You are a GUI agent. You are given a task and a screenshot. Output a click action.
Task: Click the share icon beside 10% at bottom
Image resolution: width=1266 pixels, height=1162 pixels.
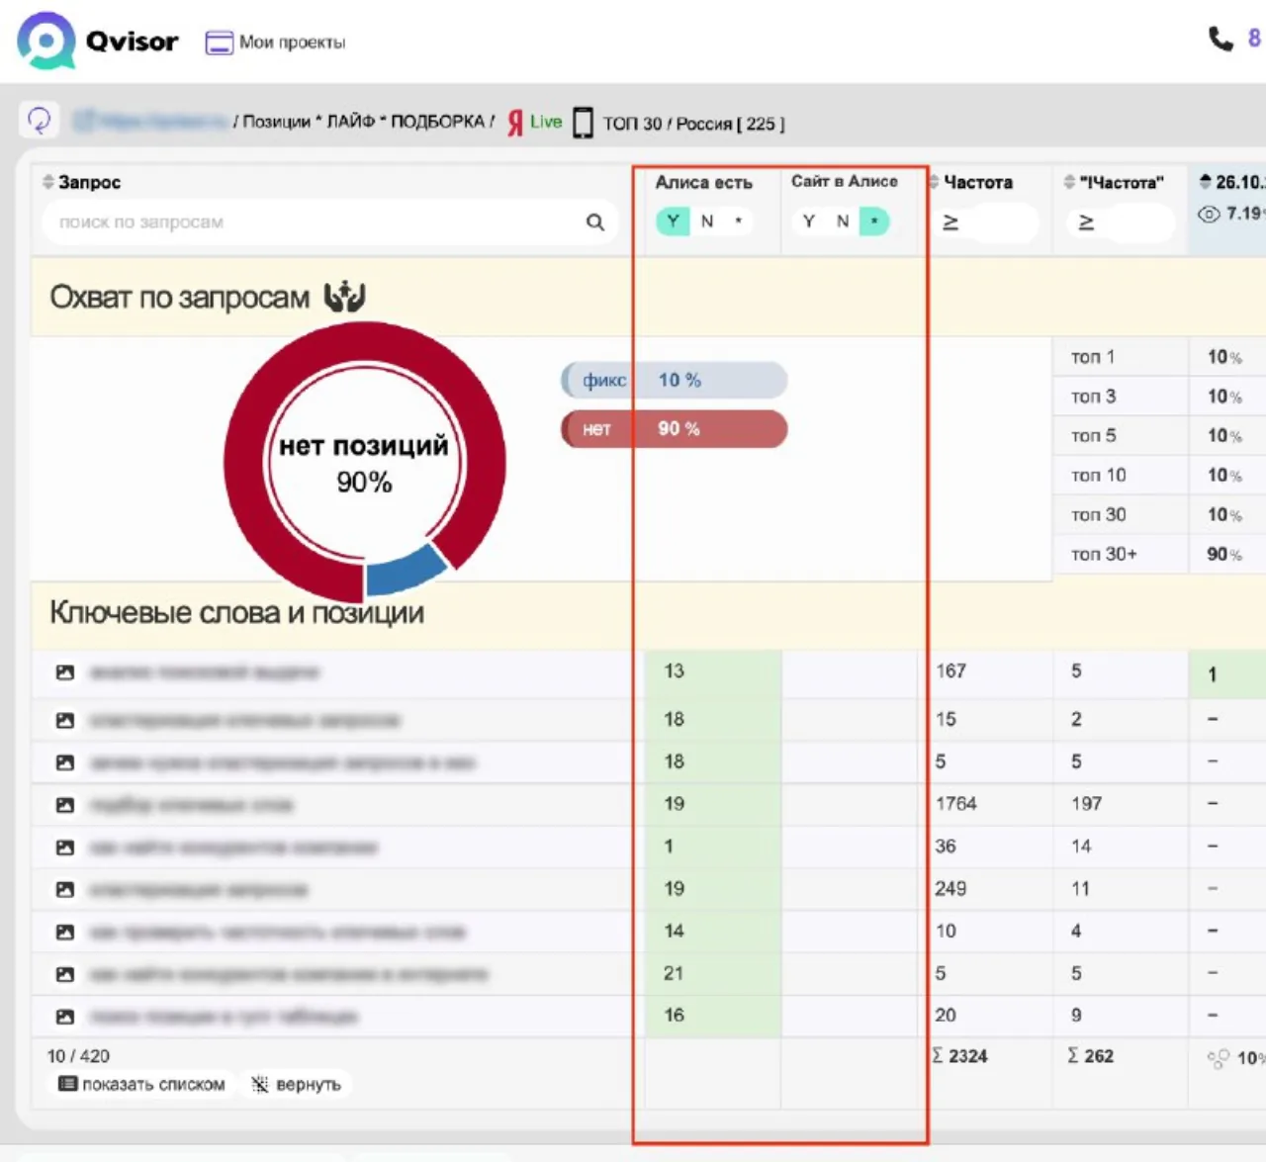click(x=1219, y=1059)
